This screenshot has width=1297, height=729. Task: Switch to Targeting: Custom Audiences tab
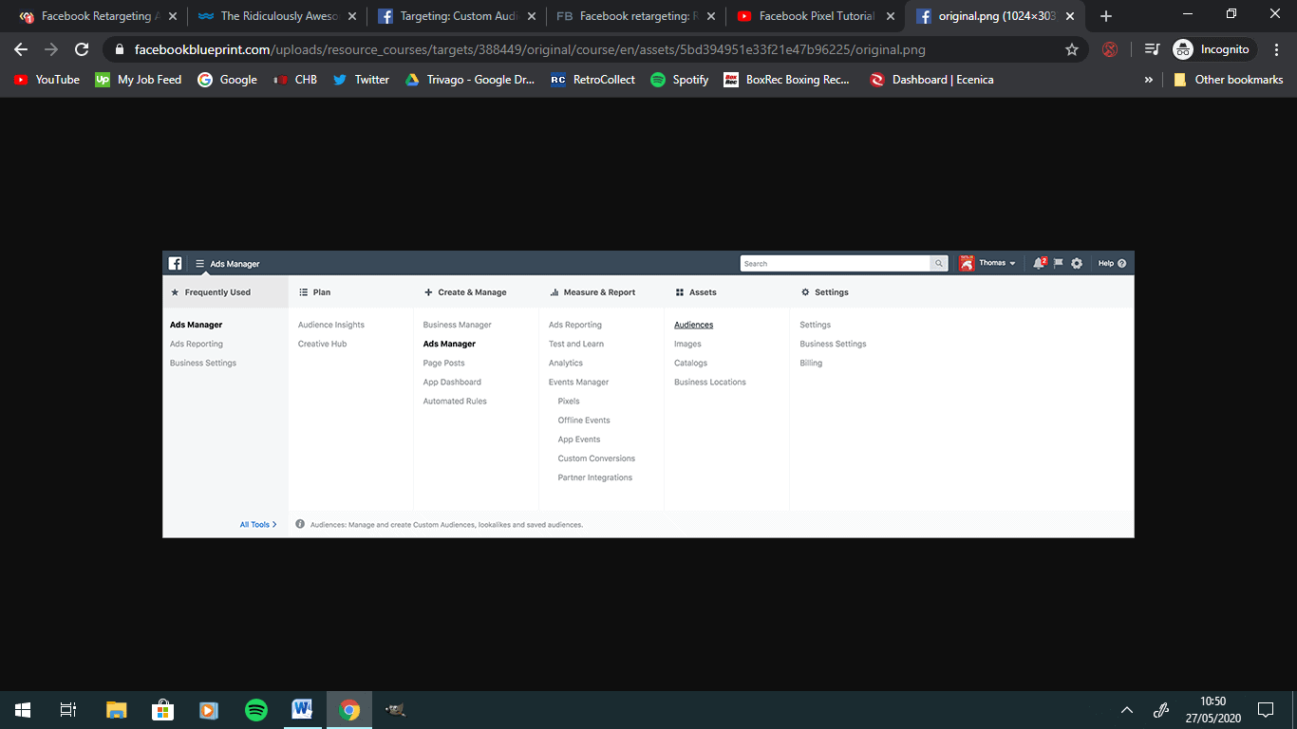click(459, 16)
